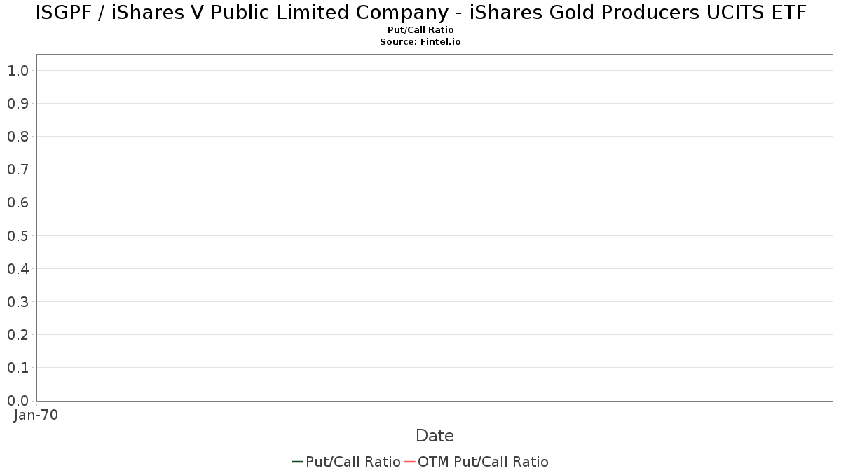
Task: Click the 0.3 y-axis tick label
Action: tap(18, 302)
